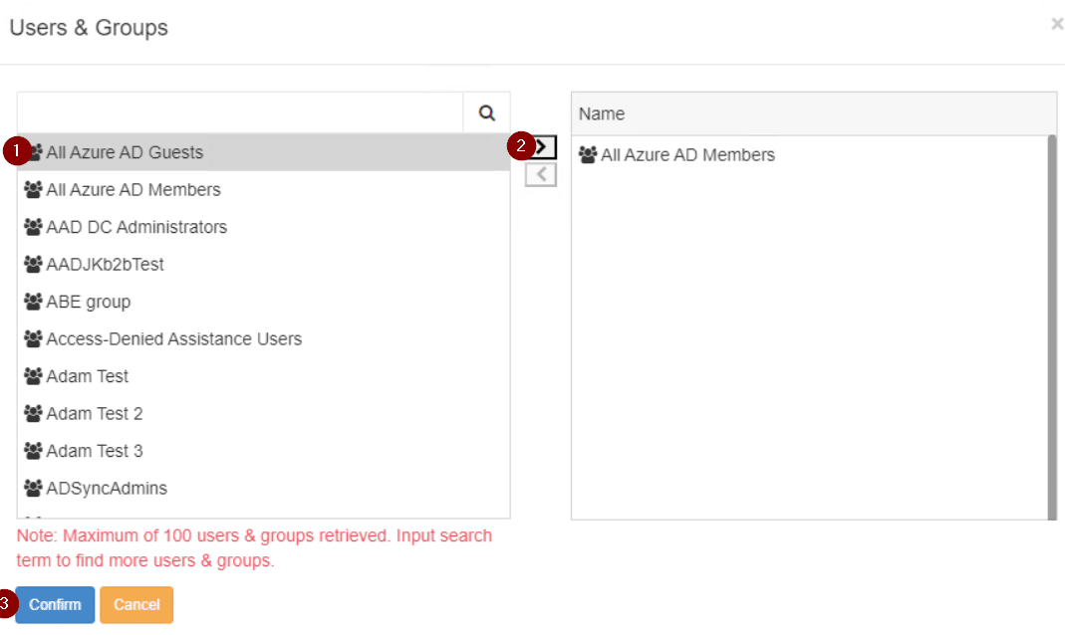Click inside the search input field
The height and width of the screenshot is (635, 1065).
click(x=239, y=112)
